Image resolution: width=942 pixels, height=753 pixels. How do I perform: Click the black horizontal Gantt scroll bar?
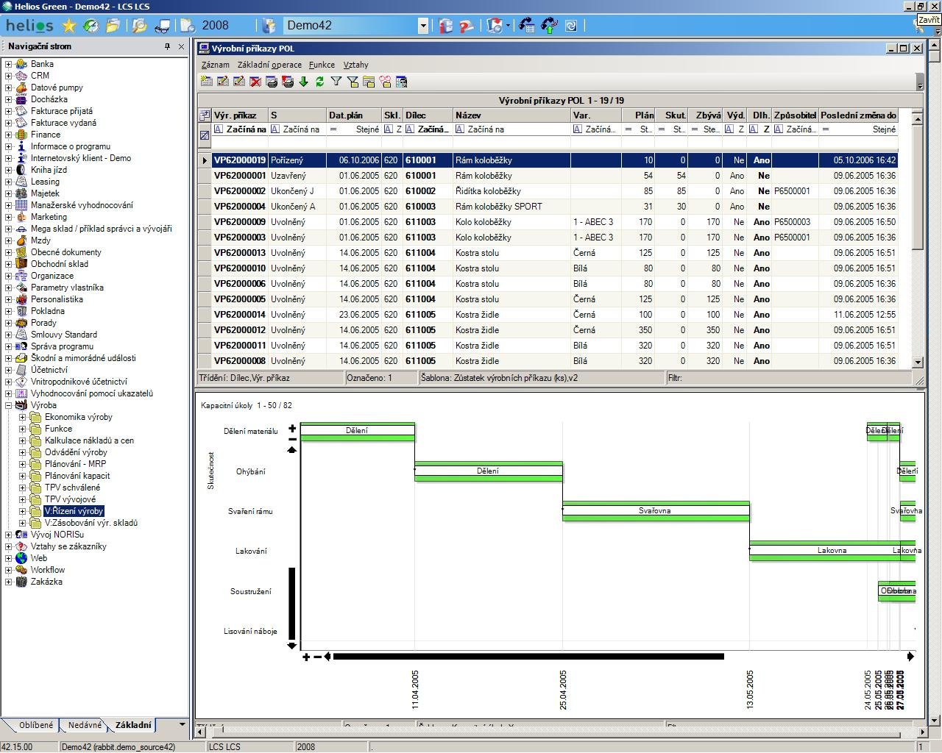pyautogui.click(x=528, y=657)
